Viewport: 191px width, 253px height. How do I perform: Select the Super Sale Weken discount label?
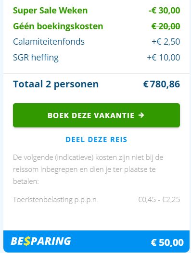[51, 11]
